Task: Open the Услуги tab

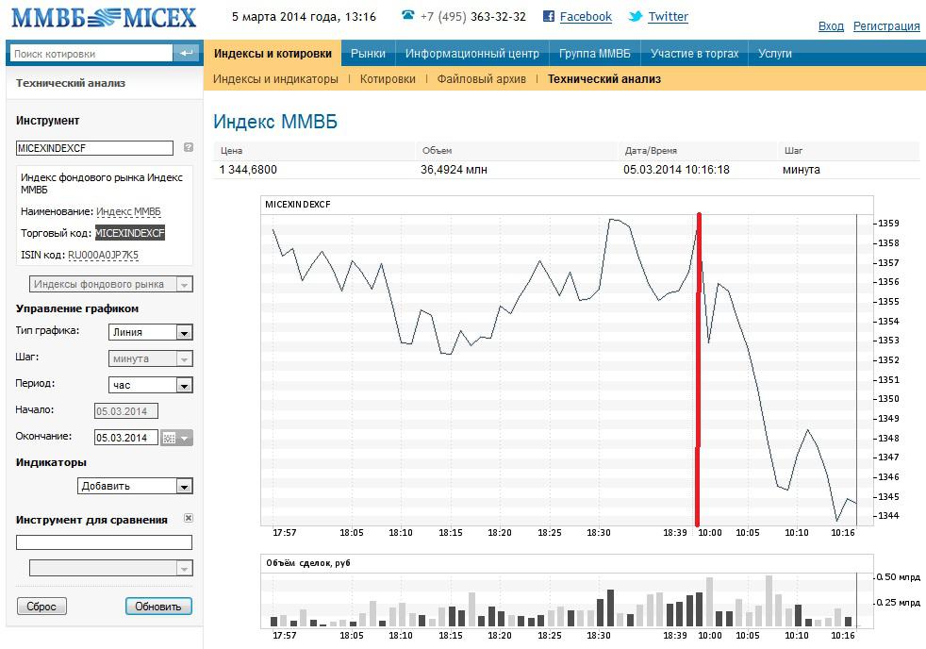Action: [775, 53]
